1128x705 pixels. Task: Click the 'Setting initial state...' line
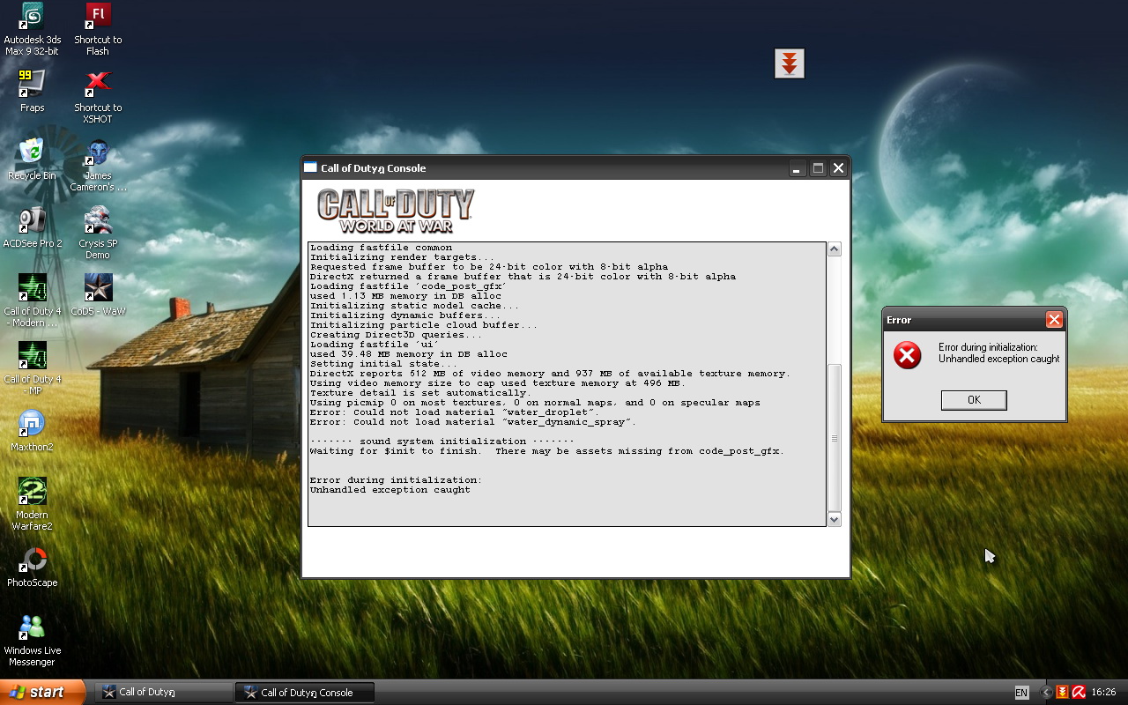click(383, 364)
